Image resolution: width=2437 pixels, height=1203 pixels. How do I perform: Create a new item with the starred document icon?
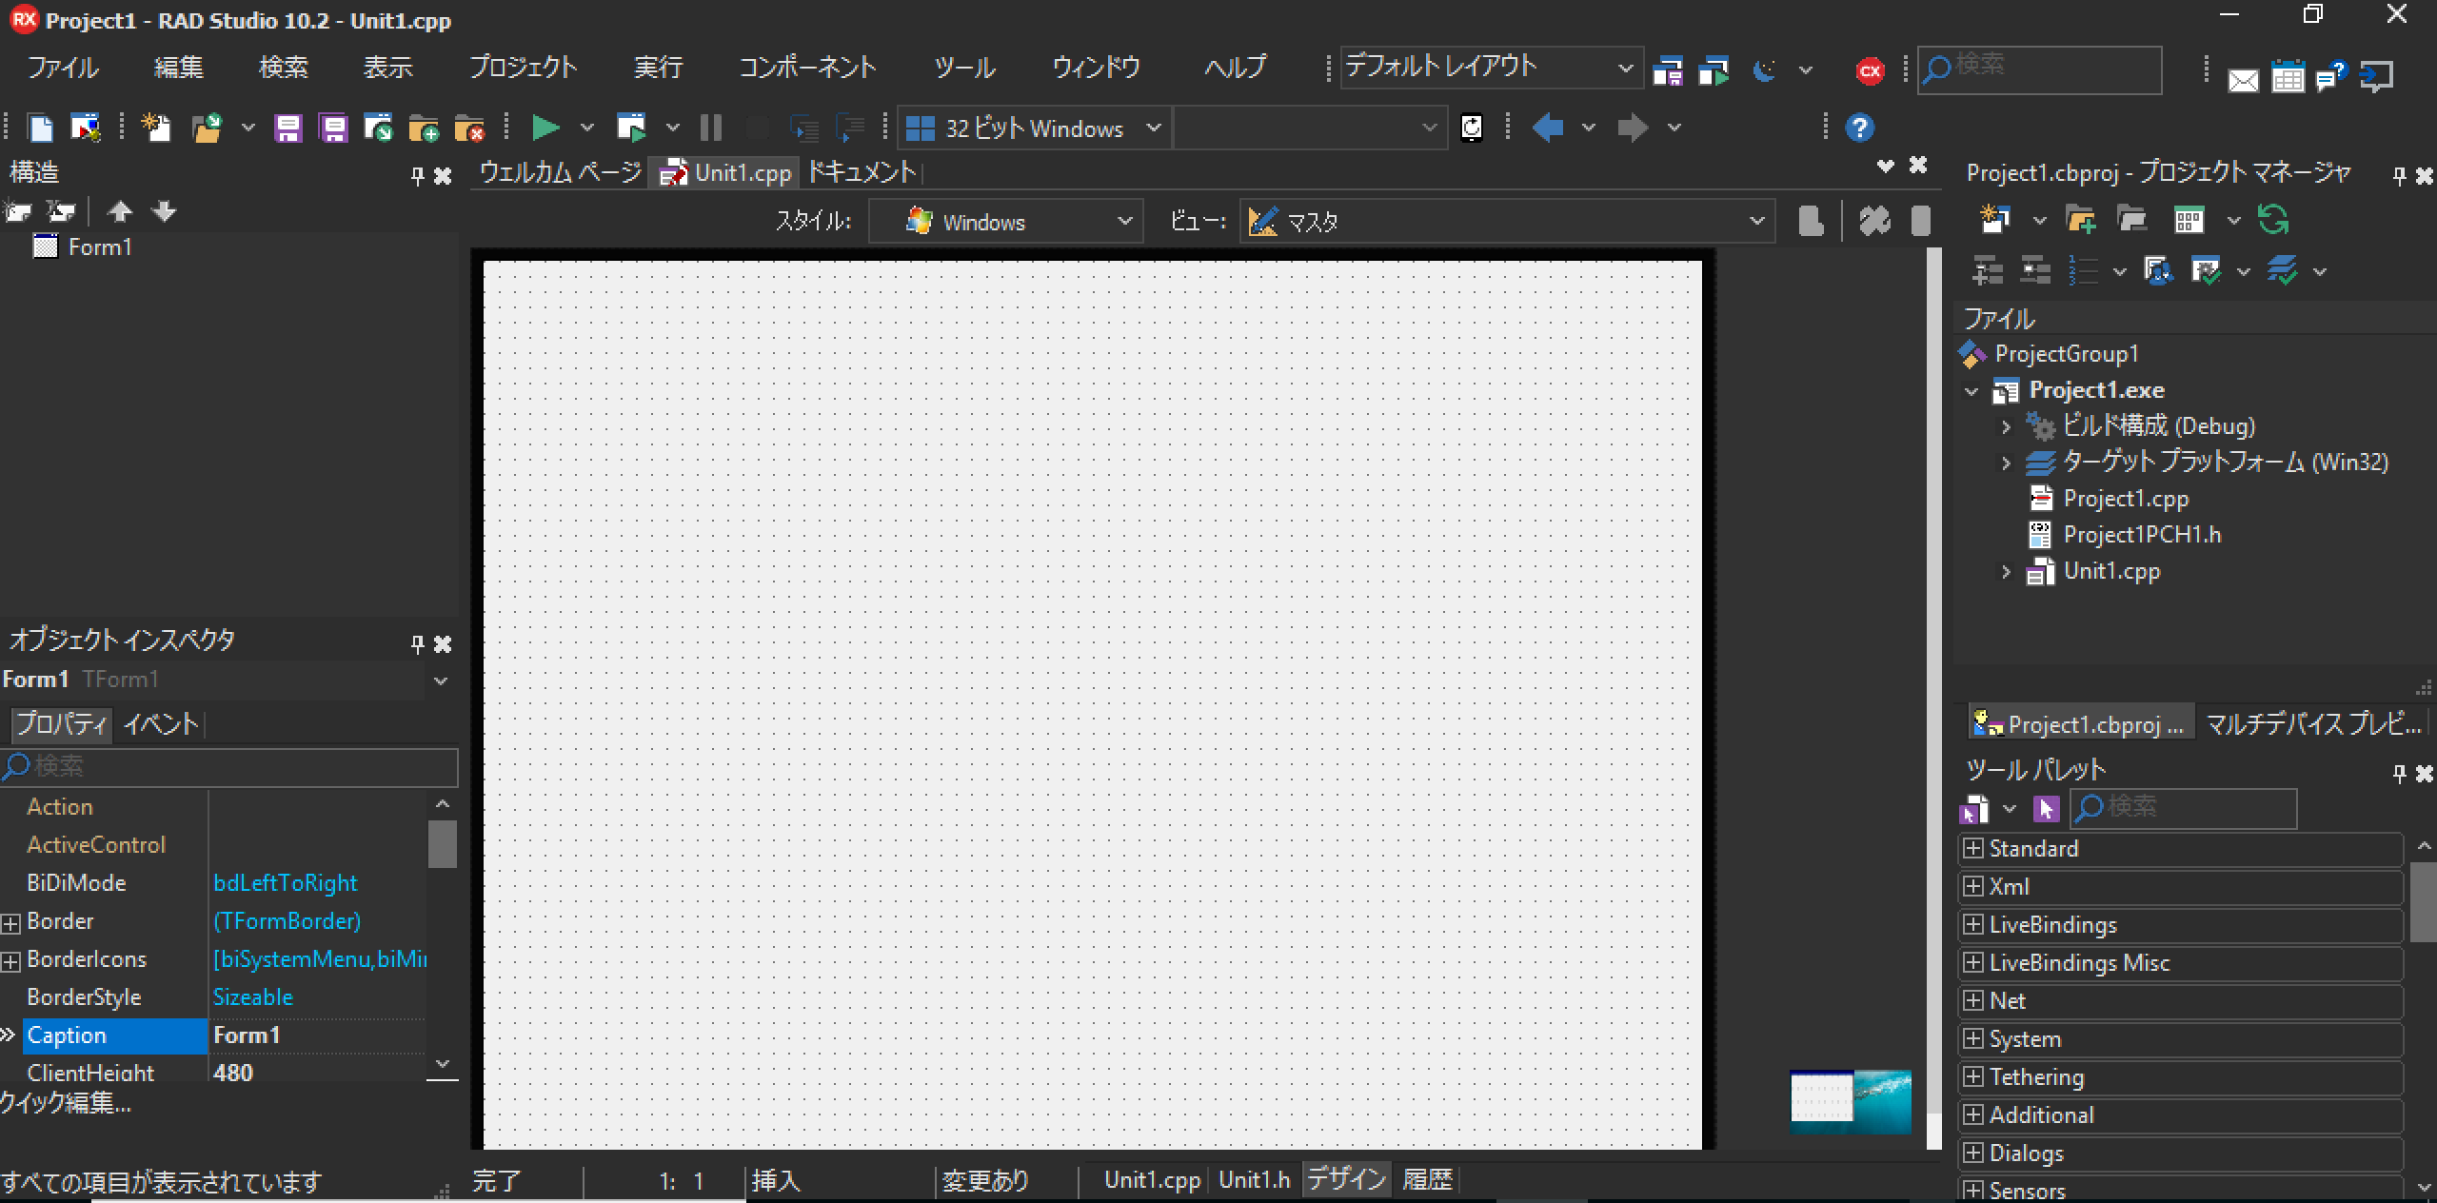(155, 127)
